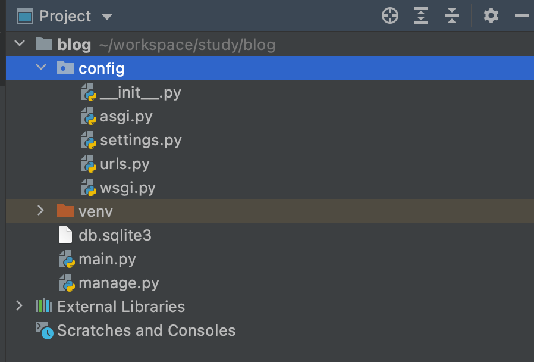Click the Expand All icon in toolbar
Image resolution: width=534 pixels, height=362 pixels.
pos(421,15)
